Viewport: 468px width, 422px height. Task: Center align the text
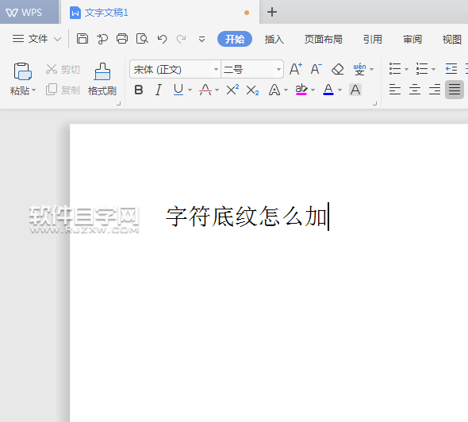pyautogui.click(x=415, y=90)
